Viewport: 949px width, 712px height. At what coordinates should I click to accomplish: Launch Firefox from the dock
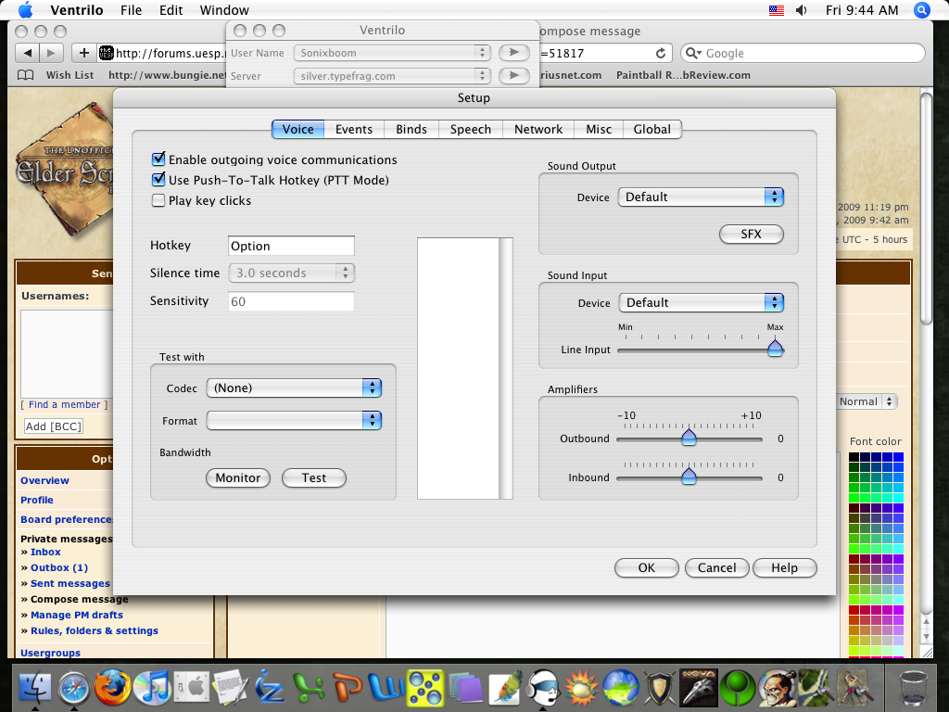(x=113, y=689)
